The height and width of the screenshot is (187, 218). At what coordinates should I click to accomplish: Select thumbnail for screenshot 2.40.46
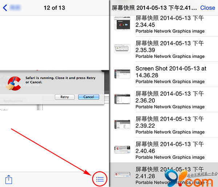pos(122,150)
